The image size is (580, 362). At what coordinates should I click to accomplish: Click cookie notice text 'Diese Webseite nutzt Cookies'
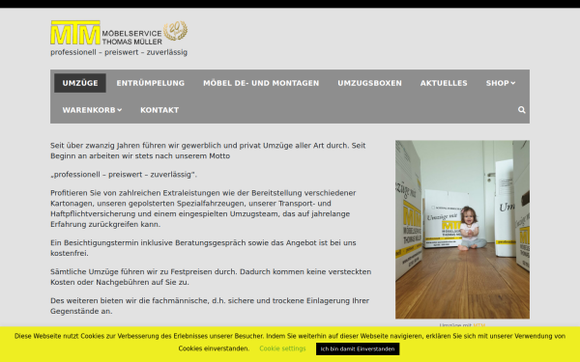(x=290, y=342)
